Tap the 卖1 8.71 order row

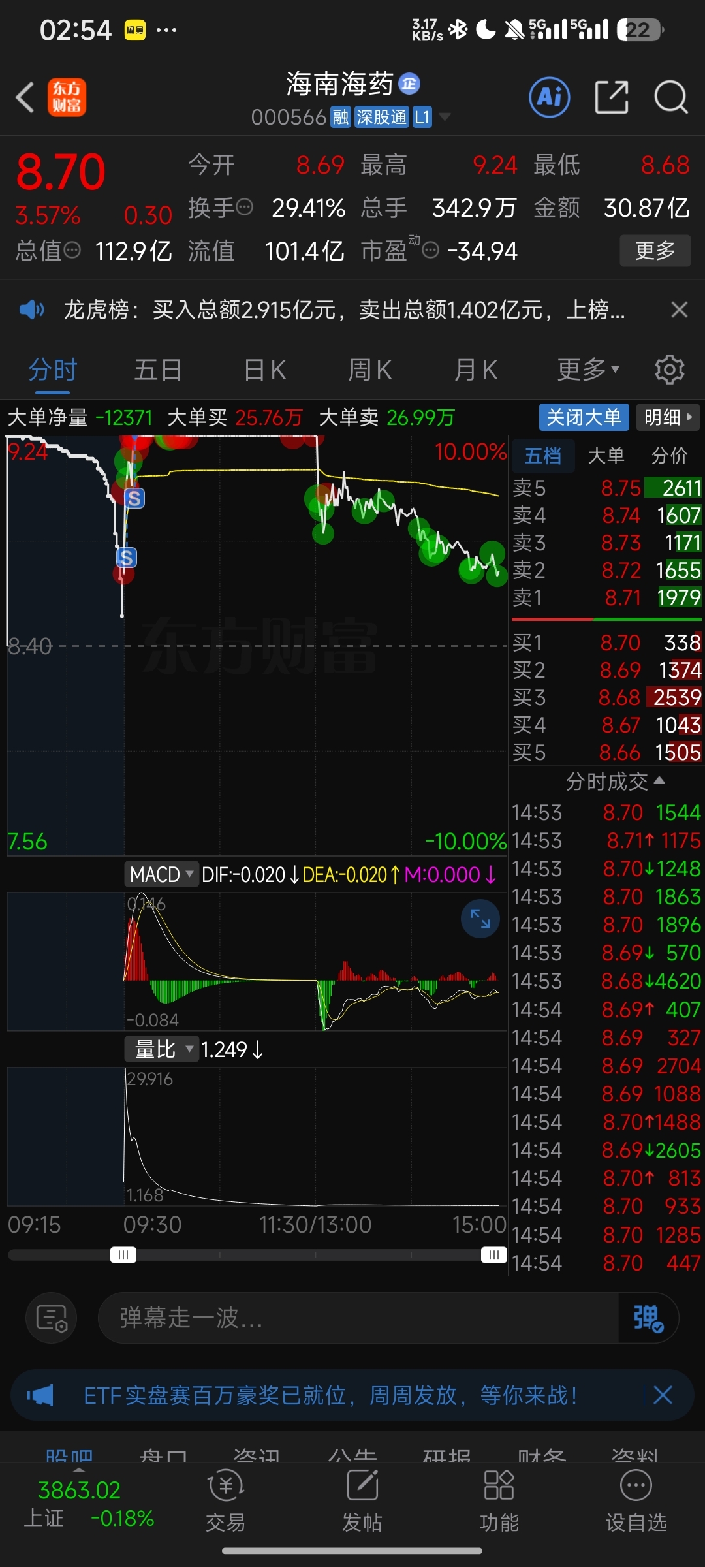tap(606, 597)
